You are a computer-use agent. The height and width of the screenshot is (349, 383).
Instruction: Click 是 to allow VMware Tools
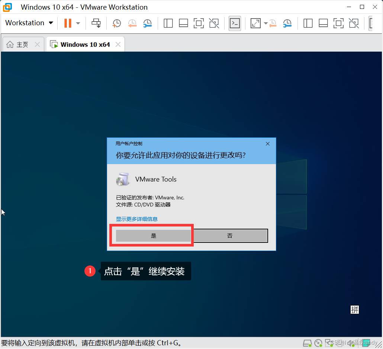(154, 236)
